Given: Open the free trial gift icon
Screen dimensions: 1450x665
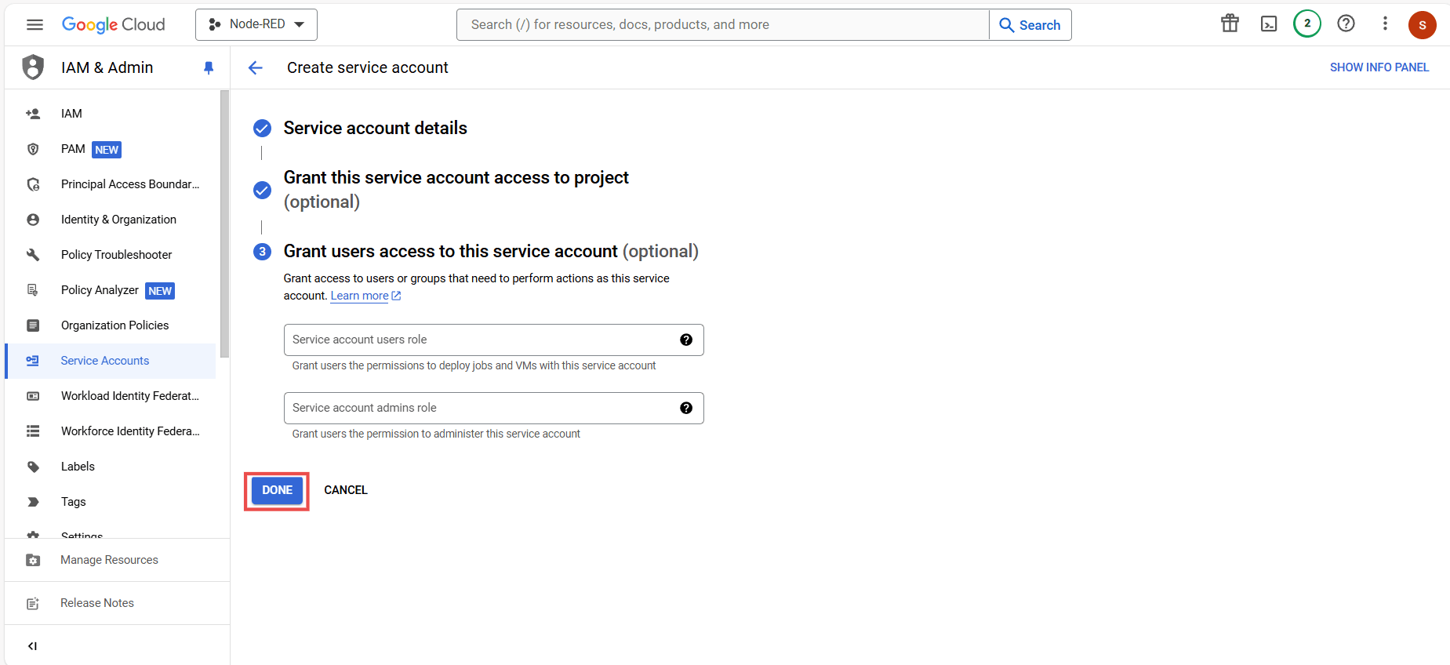Looking at the screenshot, I should (x=1229, y=24).
